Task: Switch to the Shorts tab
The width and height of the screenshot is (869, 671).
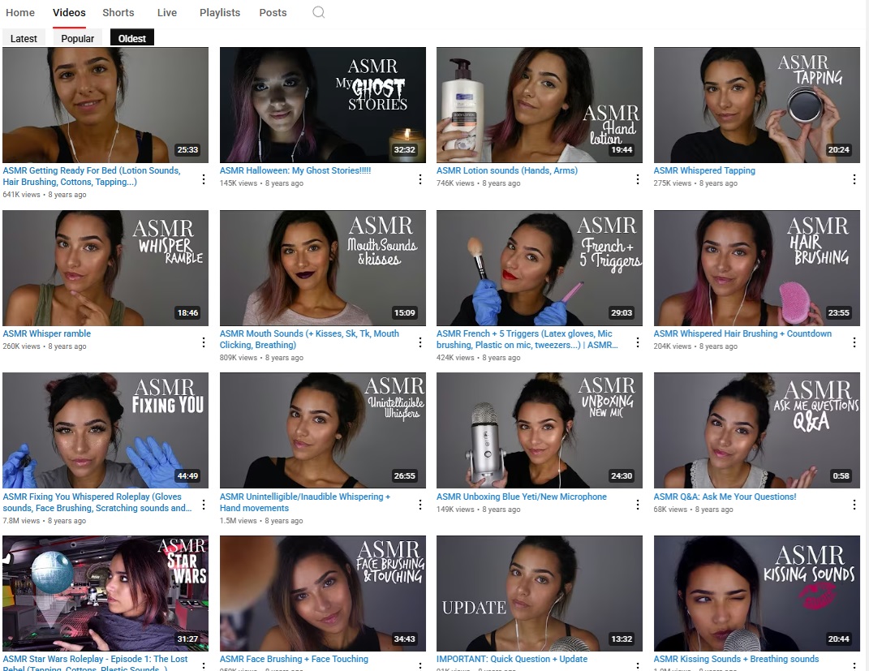Action: (118, 13)
